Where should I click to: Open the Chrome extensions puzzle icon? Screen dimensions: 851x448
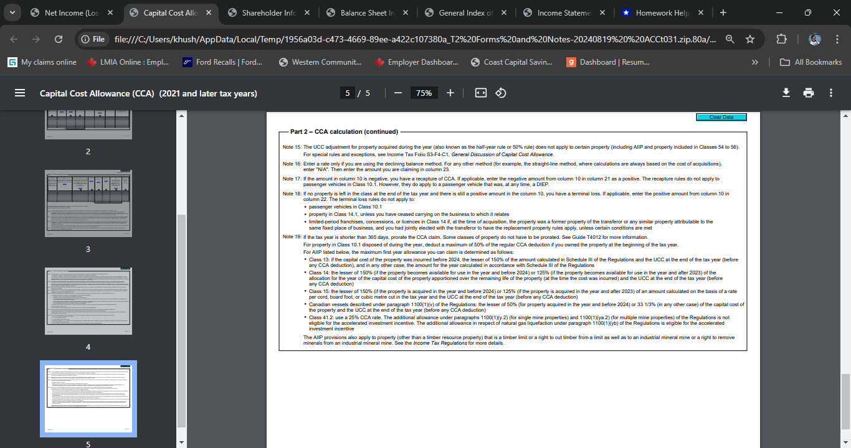pyautogui.click(x=781, y=38)
